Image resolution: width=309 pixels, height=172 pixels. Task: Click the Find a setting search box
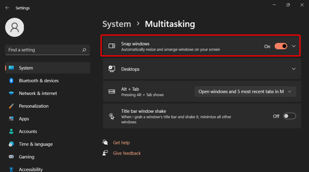click(43, 50)
